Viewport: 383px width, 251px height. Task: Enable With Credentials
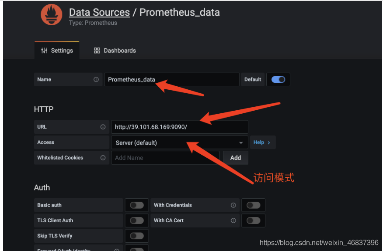254,205
